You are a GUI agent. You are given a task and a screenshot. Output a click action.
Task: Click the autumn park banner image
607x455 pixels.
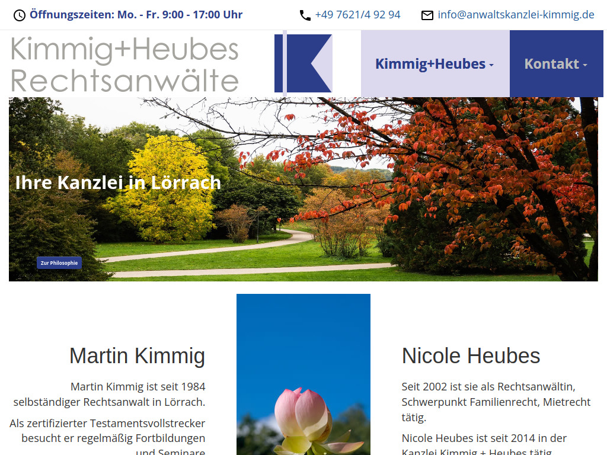[303, 189]
